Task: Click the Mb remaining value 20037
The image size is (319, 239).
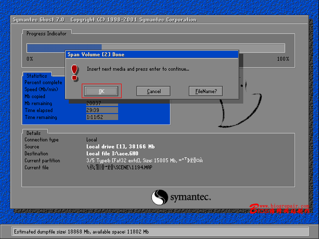Action: [102, 103]
